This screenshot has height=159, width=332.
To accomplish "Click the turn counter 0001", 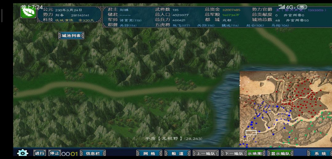I will tap(70, 154).
